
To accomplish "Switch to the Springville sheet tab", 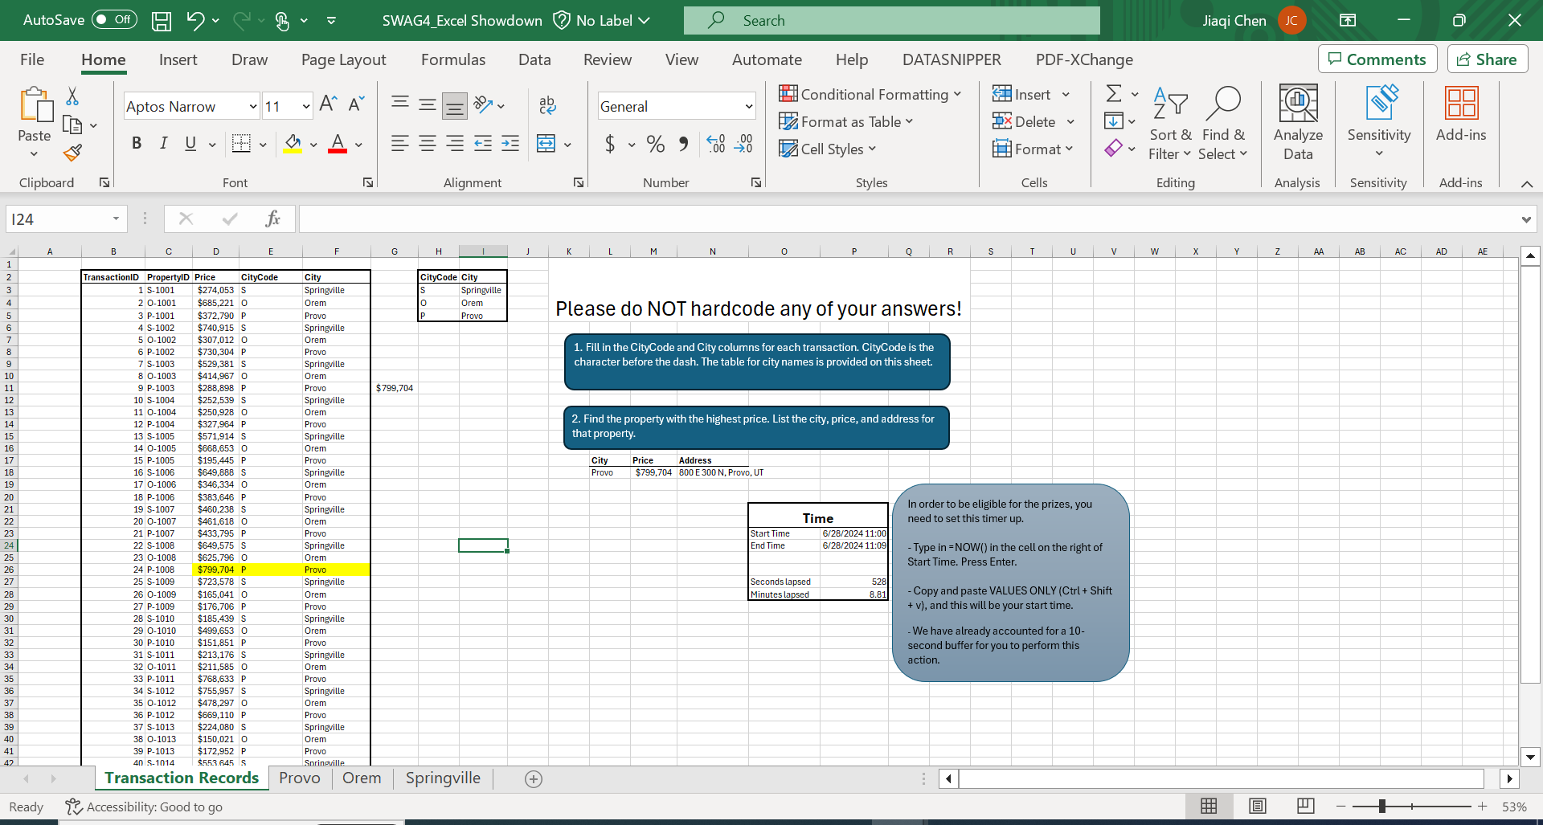I will pyautogui.click(x=443, y=778).
